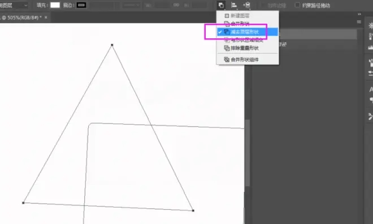Viewport: 373px width, 224px height.
Task: Close the 505%(RGB/8#) document tab
Action: [46, 17]
